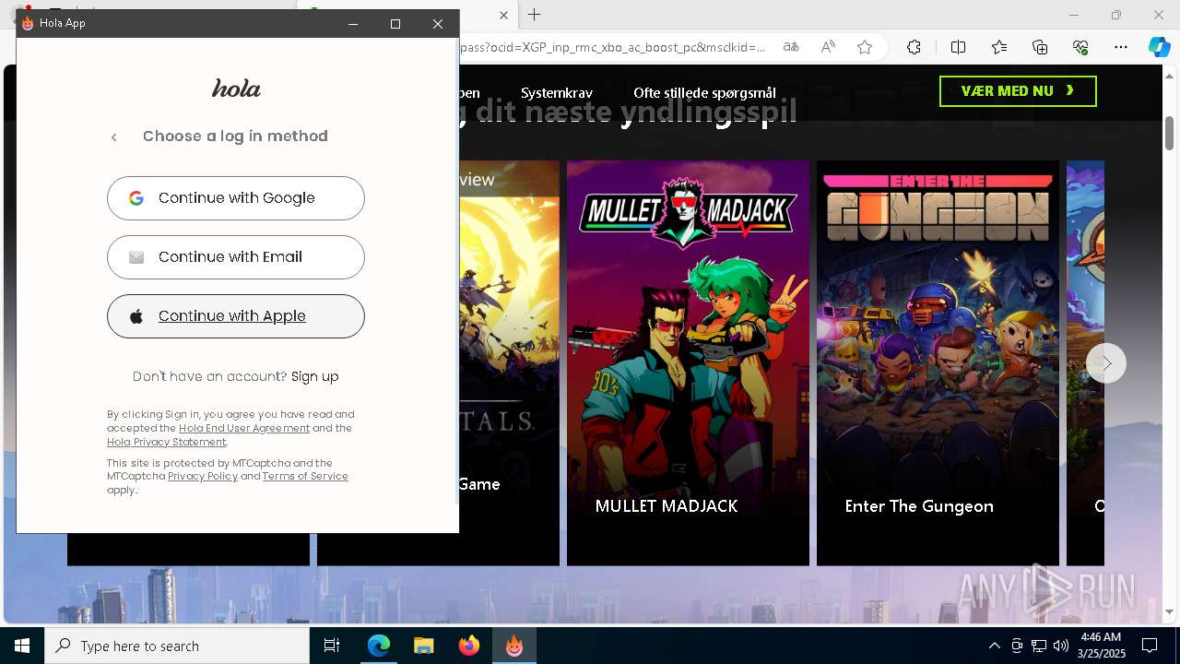
Task: Show hidden system tray icons
Action: click(995, 646)
